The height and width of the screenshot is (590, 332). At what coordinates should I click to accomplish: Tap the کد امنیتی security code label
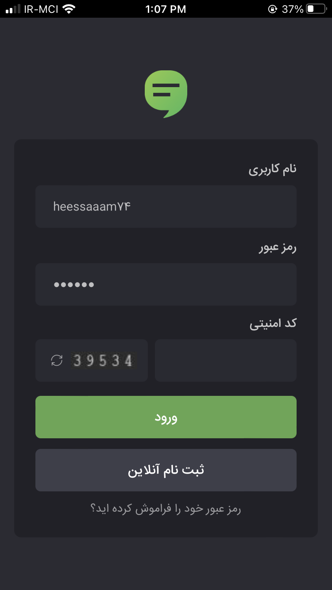click(x=273, y=324)
